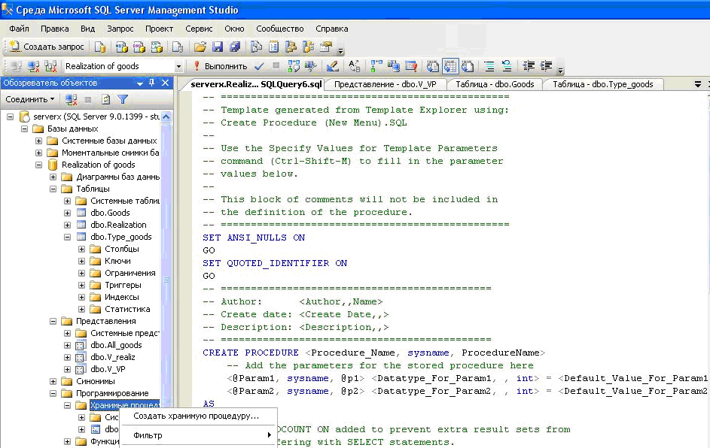The image size is (710, 448).
Task: Click the Disconnect icon in SQL editor toolbar
Action: (34, 66)
